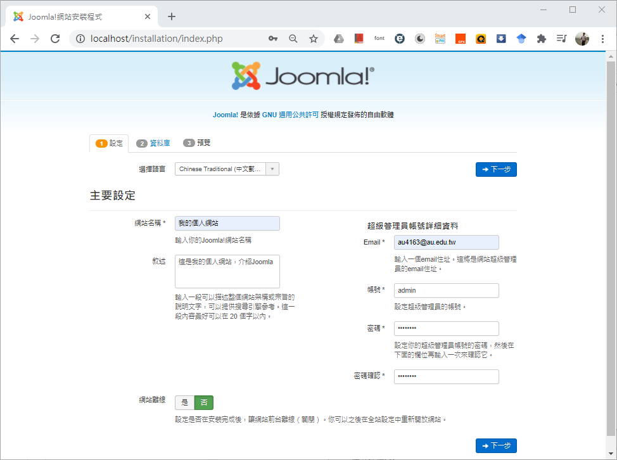Click the Joomla! link in license line
The width and height of the screenshot is (617, 460).
click(226, 115)
